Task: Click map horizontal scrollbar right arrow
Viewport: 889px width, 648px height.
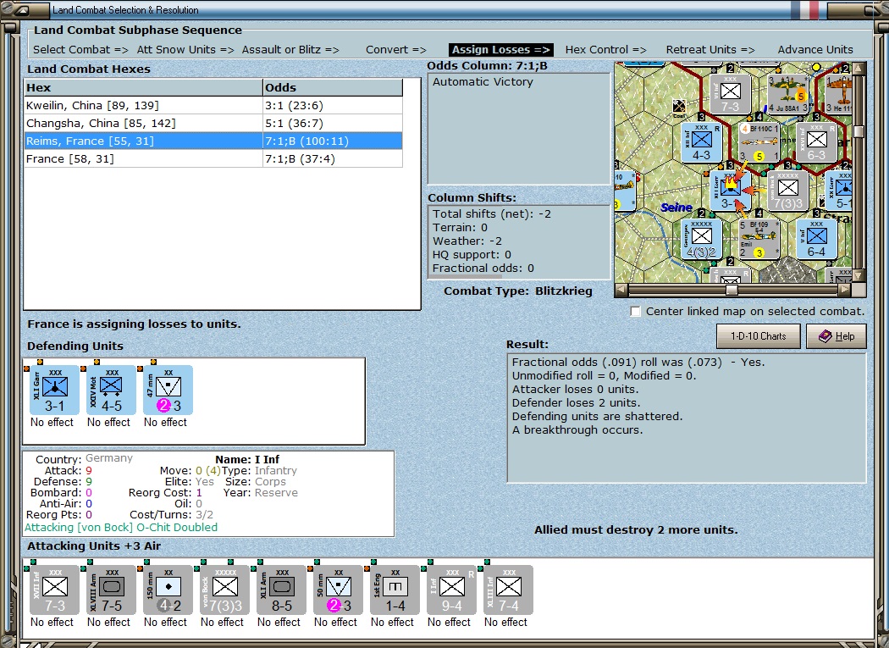Action: [x=845, y=290]
